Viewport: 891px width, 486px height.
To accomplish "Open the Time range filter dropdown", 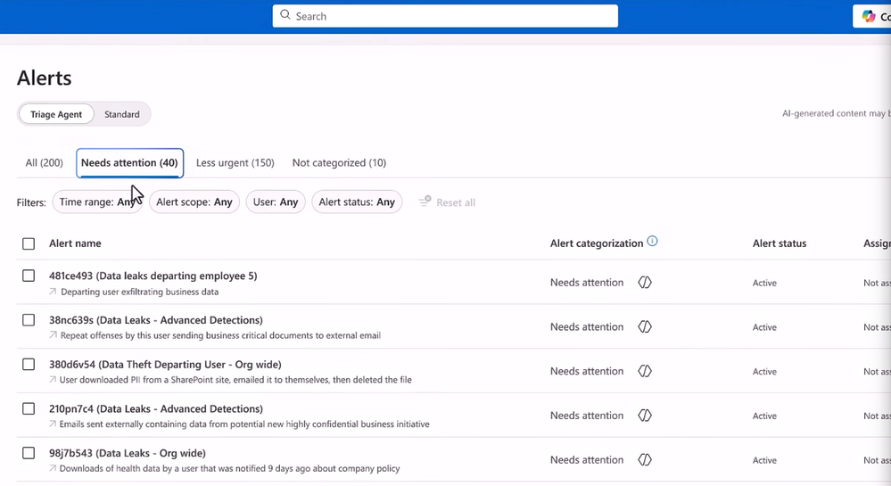I will pos(96,202).
